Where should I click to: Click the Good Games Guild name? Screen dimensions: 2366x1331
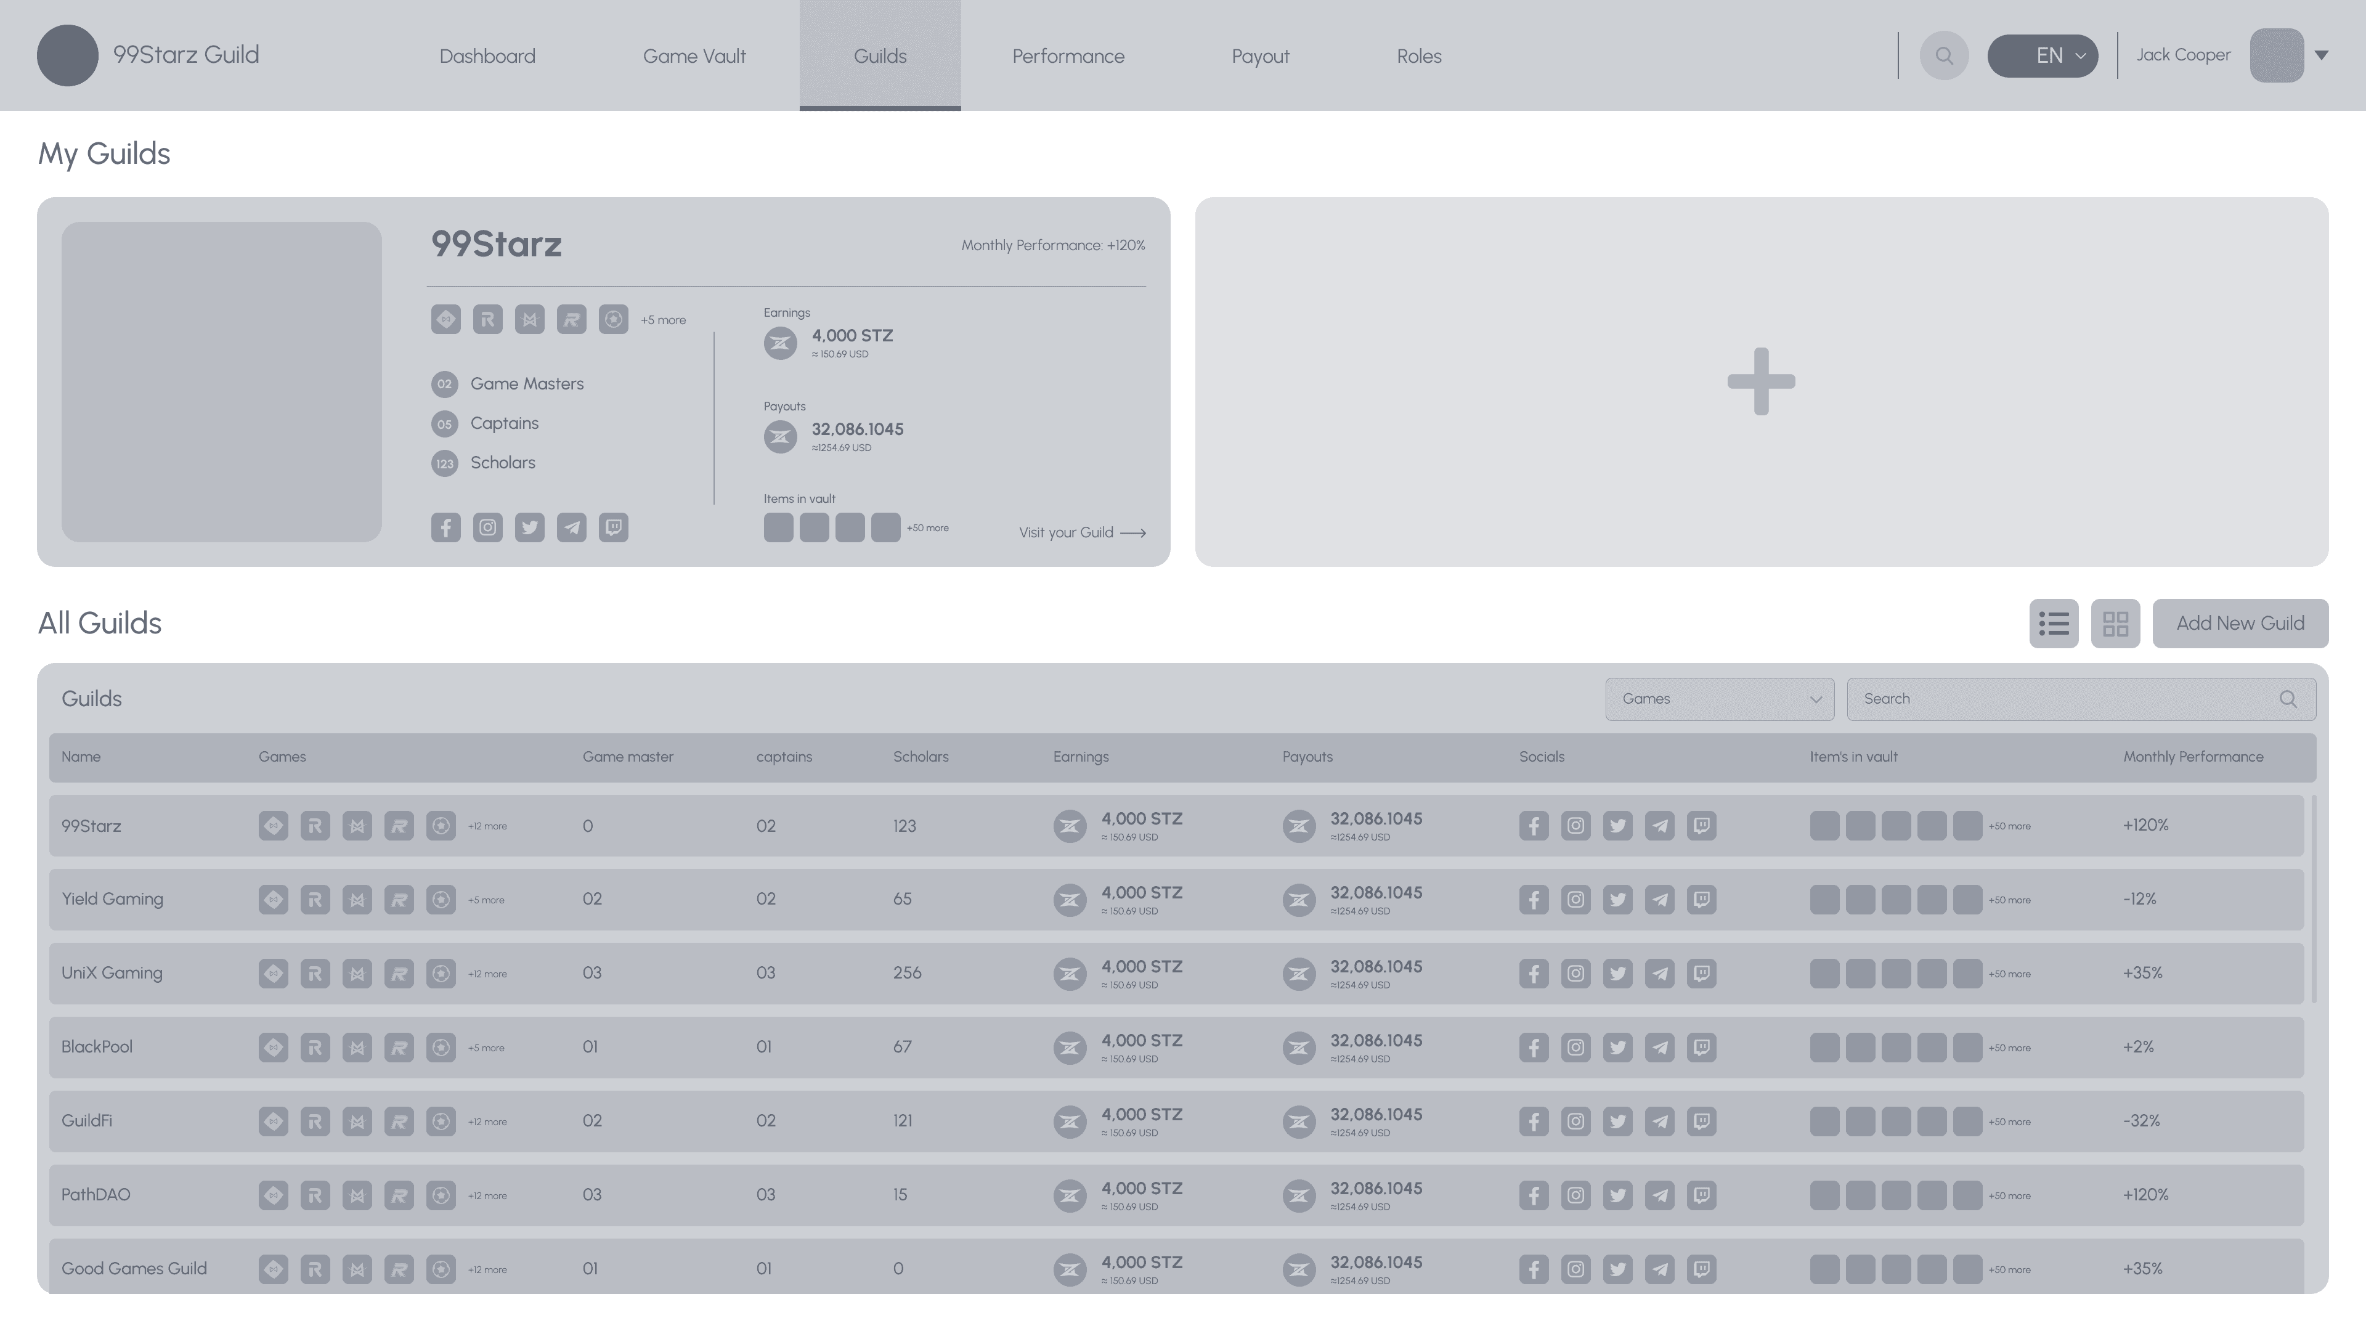(x=134, y=1269)
